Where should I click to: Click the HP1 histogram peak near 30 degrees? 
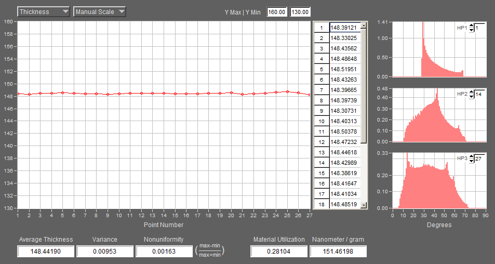pos(422,49)
